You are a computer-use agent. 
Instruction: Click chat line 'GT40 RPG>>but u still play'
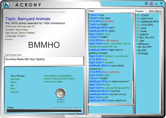click(104, 72)
